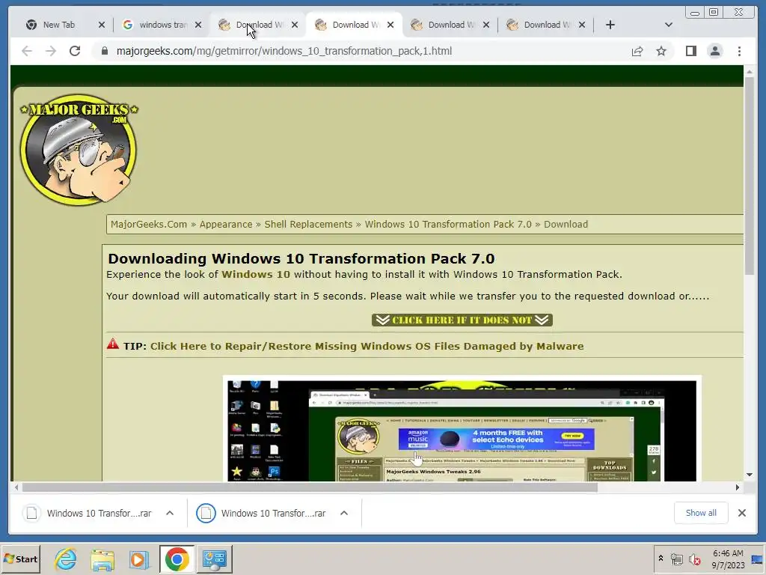Viewport: 766px width, 575px height.
Task: Open the Control Panel taskbar icon
Action: pyautogui.click(x=215, y=559)
